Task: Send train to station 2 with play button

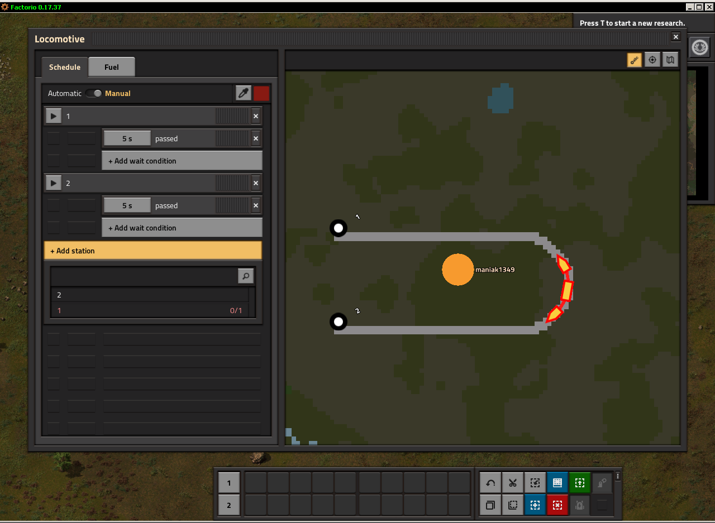Action: tap(53, 183)
